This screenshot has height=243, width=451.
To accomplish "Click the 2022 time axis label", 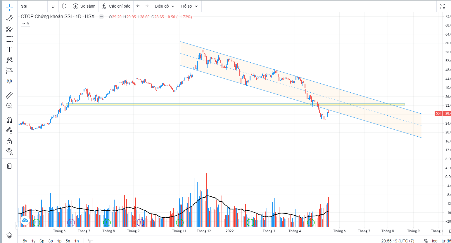I will (230, 231).
